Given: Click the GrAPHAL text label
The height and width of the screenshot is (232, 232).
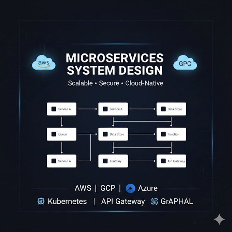Looking at the screenshot, I should pos(177,201).
